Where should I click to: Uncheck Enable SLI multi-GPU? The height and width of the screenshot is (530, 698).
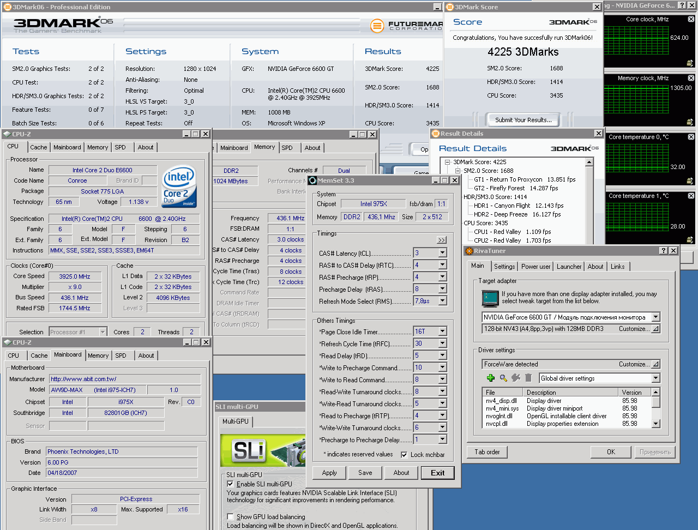[230, 484]
